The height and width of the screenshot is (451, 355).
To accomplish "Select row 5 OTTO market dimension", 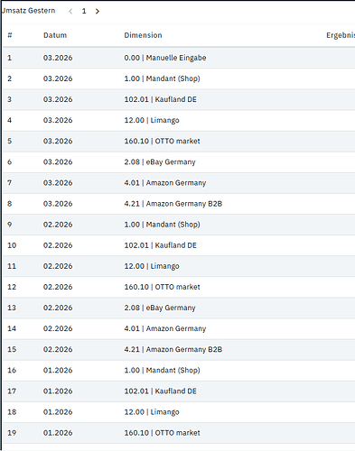I will click(163, 141).
